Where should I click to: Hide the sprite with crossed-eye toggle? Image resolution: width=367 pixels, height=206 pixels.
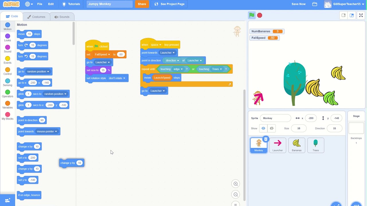click(272, 128)
